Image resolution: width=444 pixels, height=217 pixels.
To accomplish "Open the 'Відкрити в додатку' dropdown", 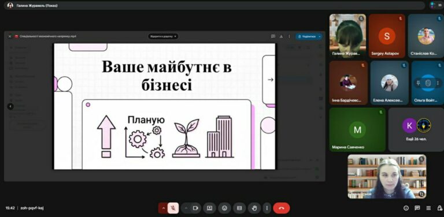I will click(x=163, y=36).
